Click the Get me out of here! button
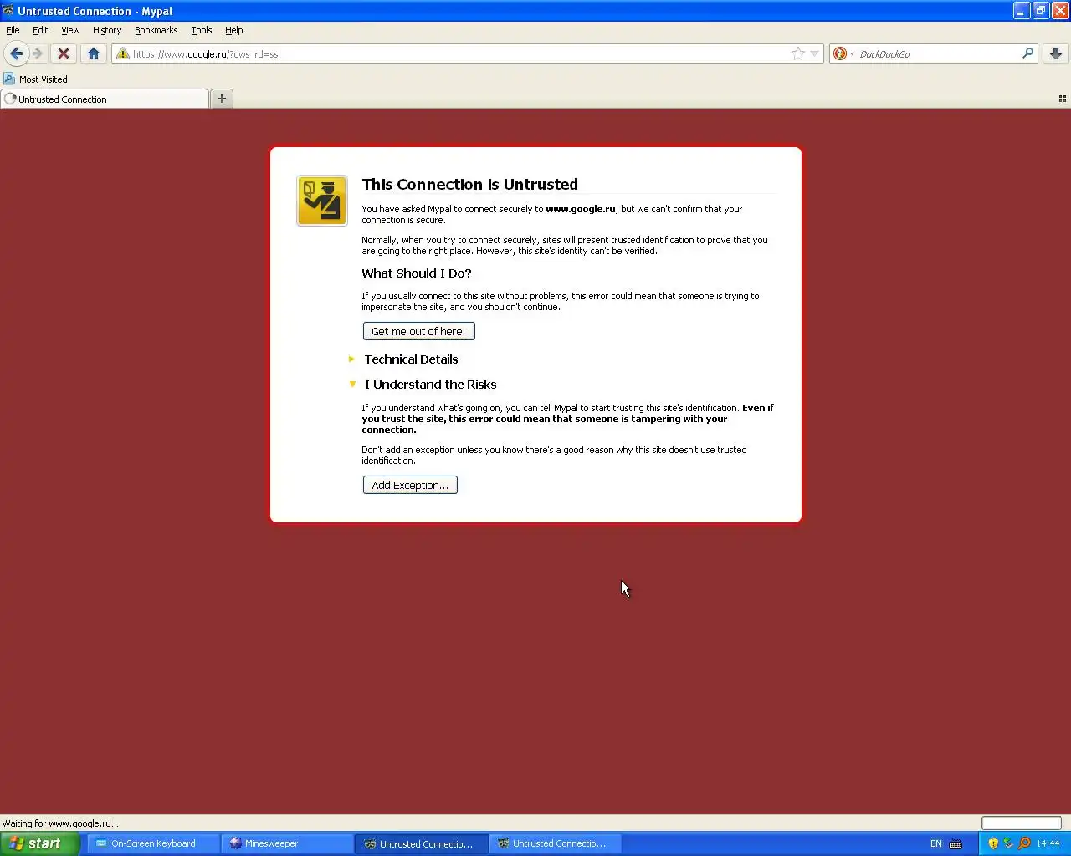This screenshot has width=1071, height=856. point(418,331)
